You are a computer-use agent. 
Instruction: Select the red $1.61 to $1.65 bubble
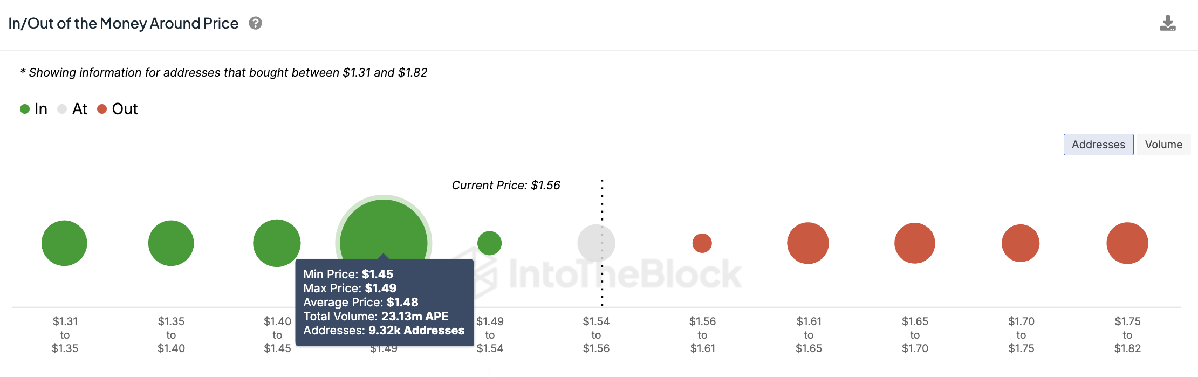point(808,243)
